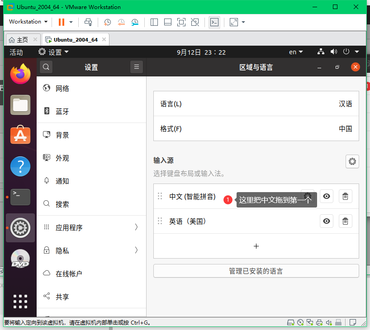Add a new input source with plus

[x=256, y=246]
